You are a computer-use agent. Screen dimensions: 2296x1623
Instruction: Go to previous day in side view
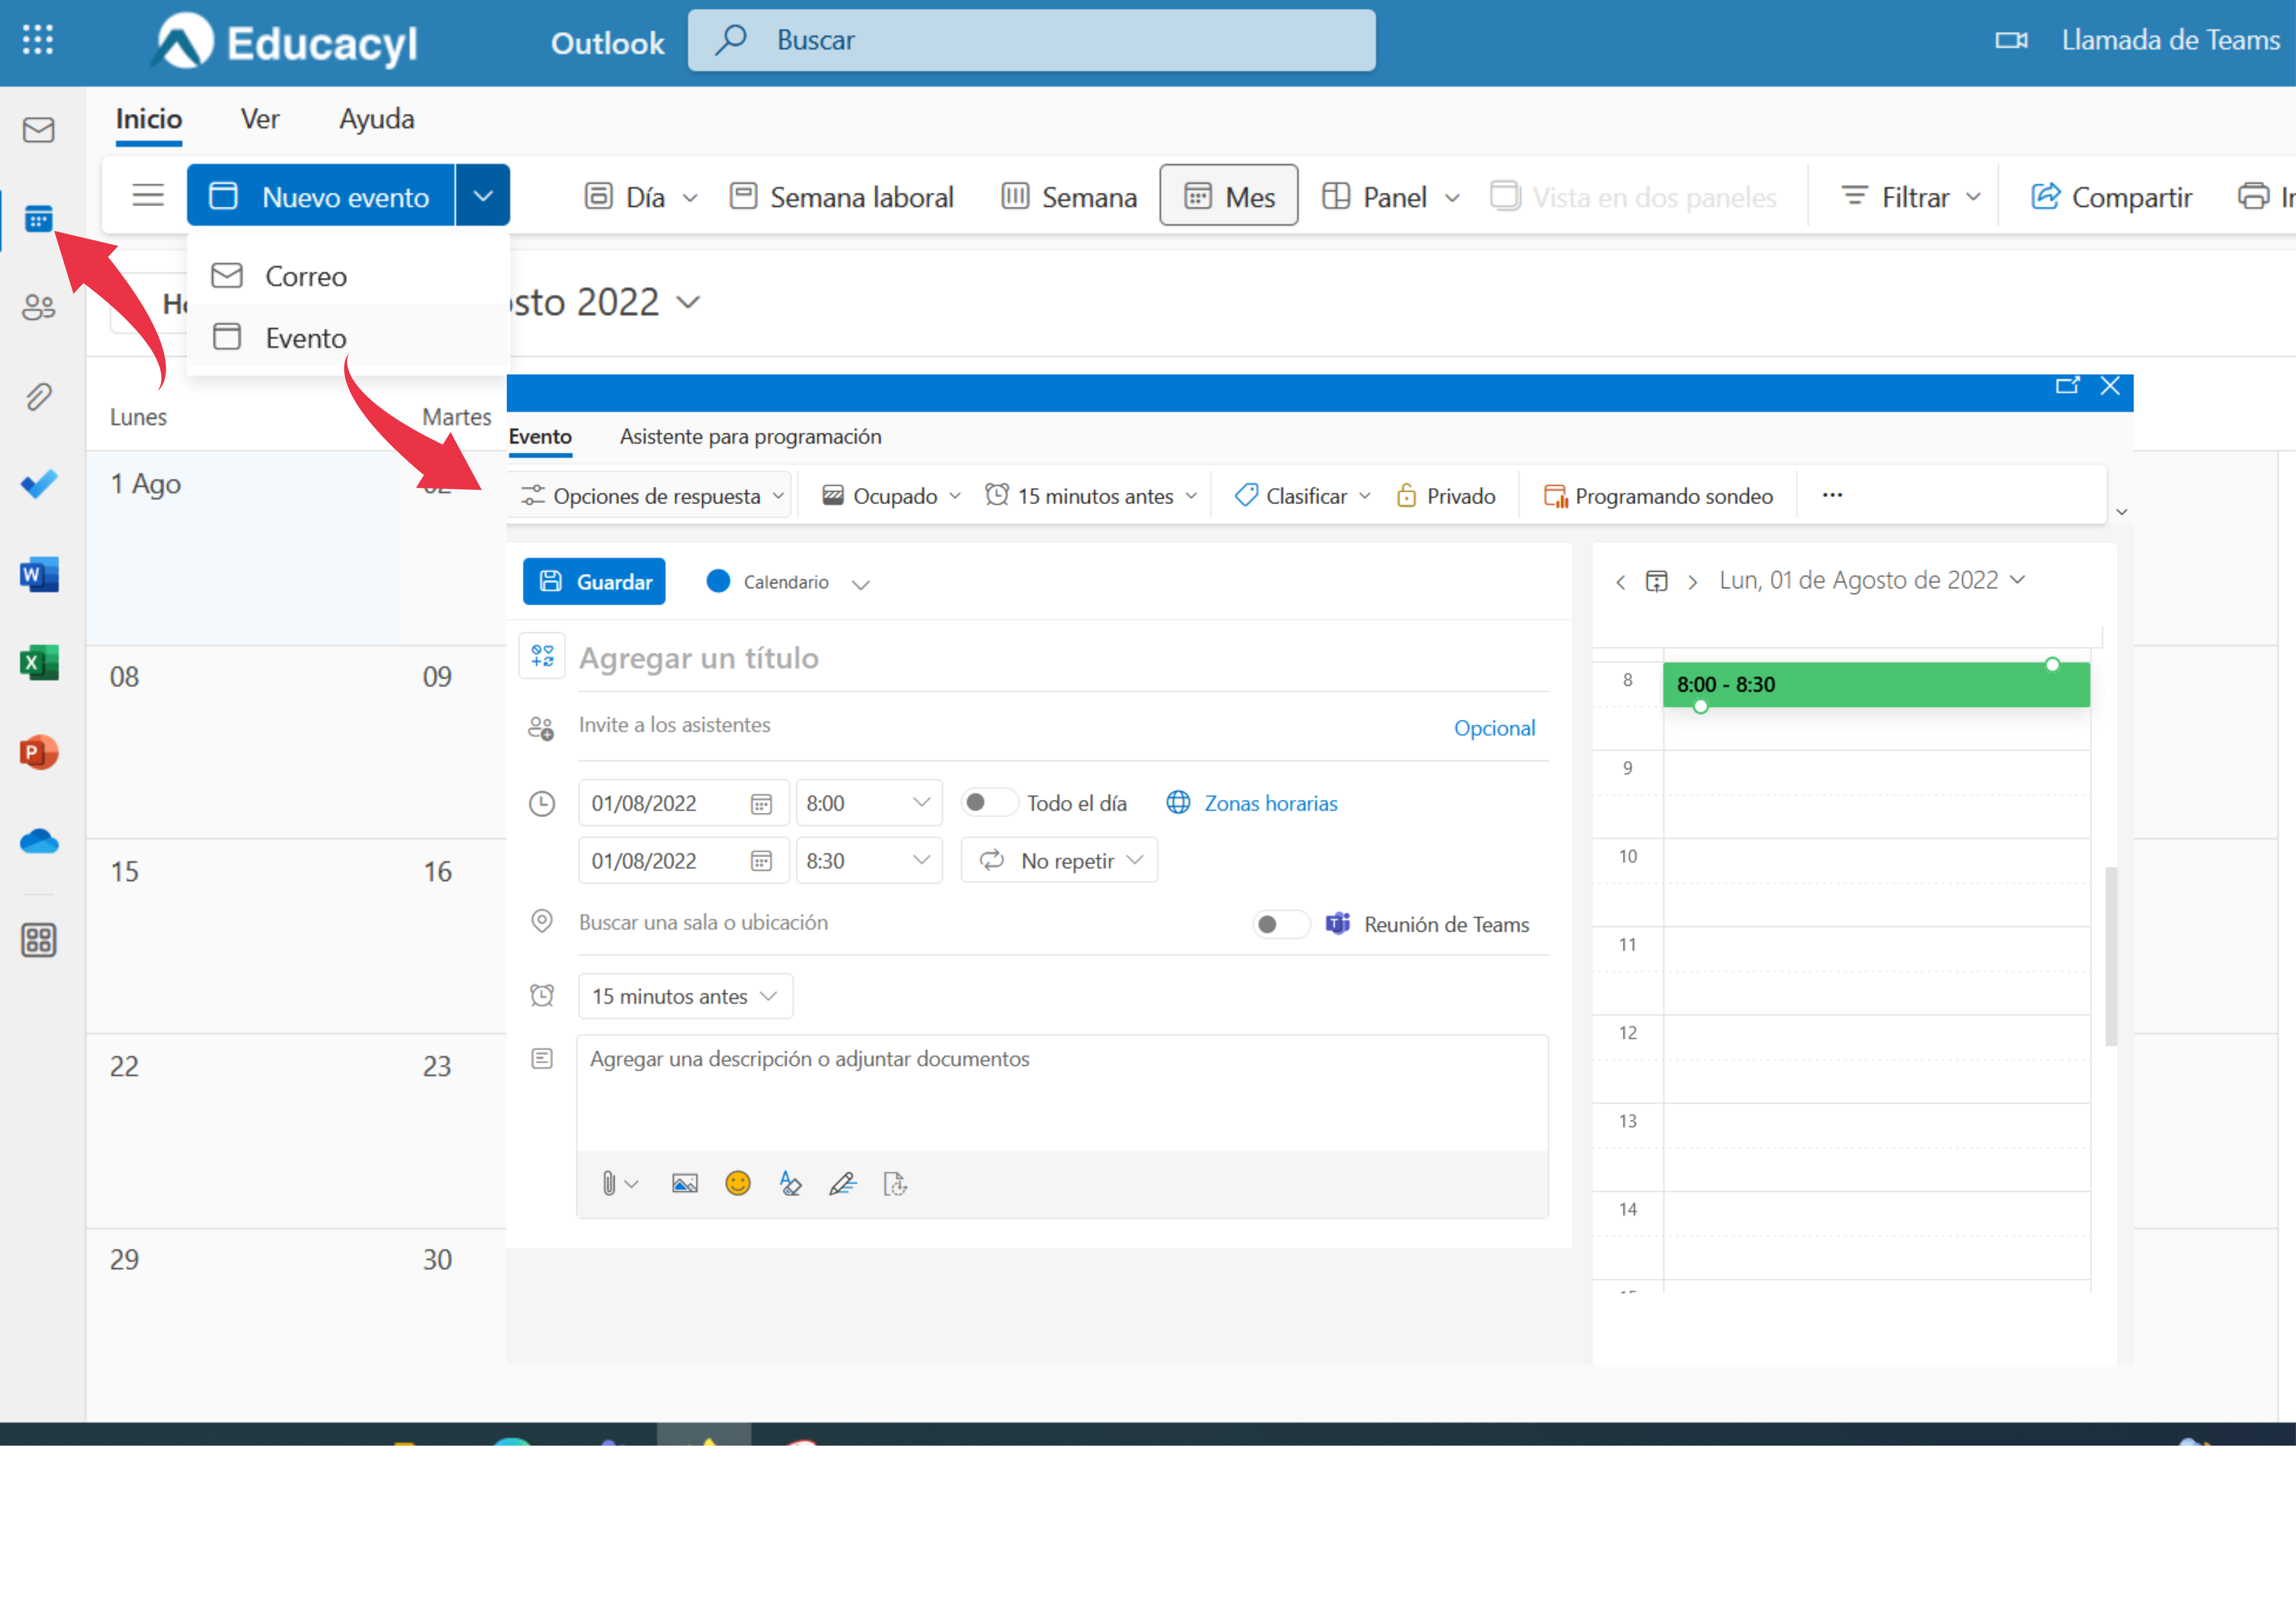(x=1620, y=581)
